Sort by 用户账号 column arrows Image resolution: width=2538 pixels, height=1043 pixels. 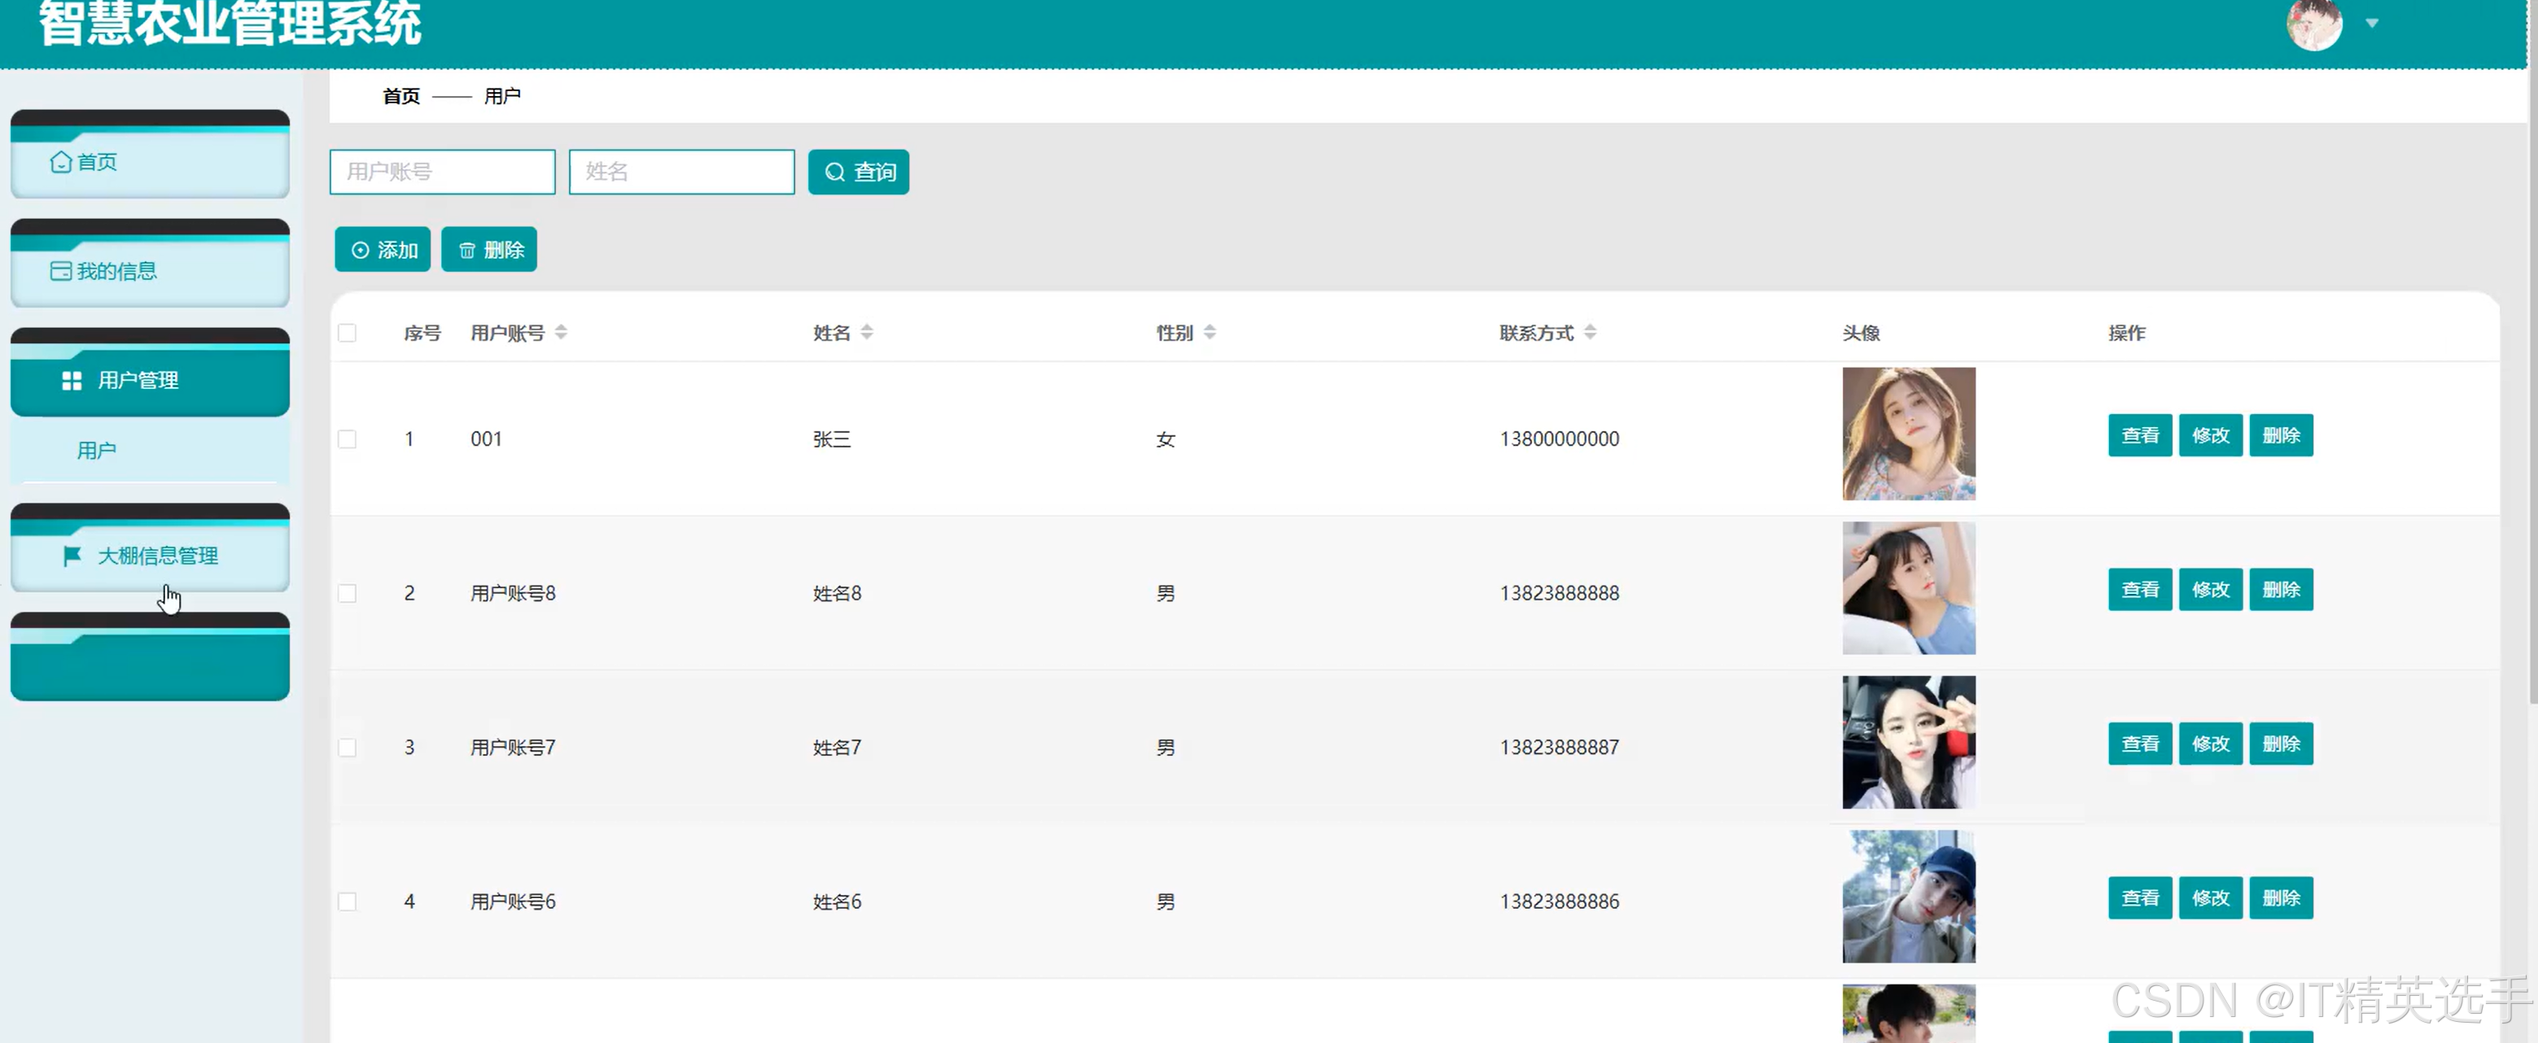[x=561, y=333]
